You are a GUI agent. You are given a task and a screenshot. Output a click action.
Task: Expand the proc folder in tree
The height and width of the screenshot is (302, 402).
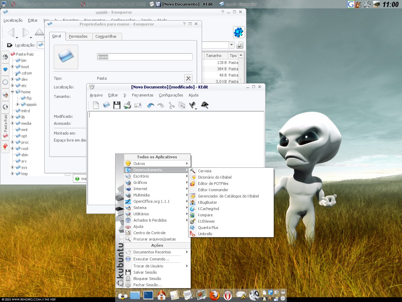point(12,142)
